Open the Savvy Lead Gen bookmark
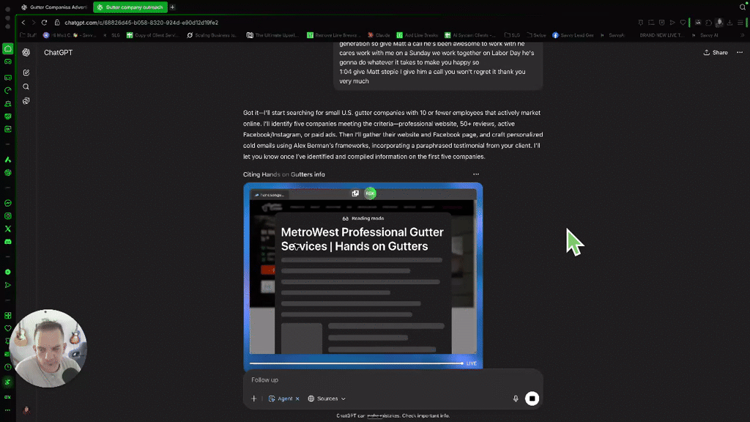 point(573,35)
